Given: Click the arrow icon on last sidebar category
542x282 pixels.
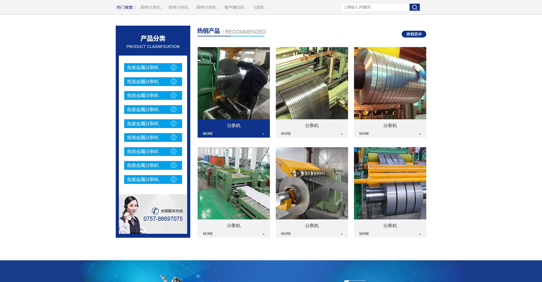Looking at the screenshot, I should click(174, 180).
